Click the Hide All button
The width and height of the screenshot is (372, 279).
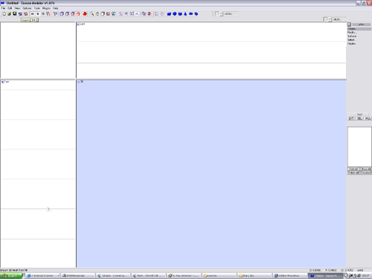(353, 169)
